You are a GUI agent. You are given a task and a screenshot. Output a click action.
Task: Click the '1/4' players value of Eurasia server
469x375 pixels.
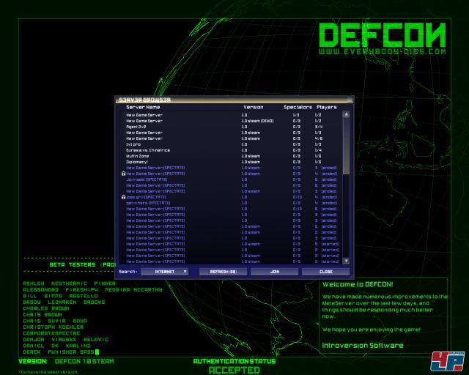point(318,150)
